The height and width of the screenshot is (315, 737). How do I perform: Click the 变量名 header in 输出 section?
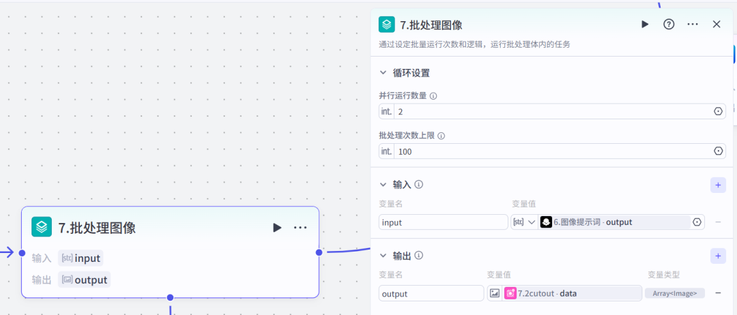pyautogui.click(x=390, y=275)
